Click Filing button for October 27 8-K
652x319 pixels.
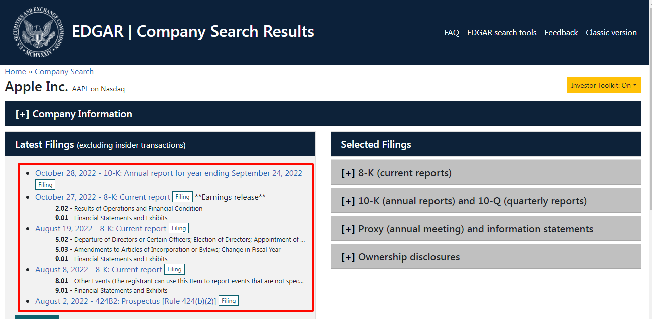click(x=183, y=197)
